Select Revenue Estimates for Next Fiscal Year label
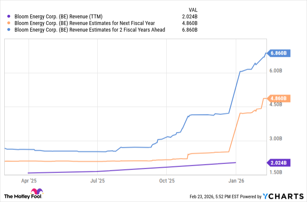The width and height of the screenshot is (307, 202). pos(85,23)
